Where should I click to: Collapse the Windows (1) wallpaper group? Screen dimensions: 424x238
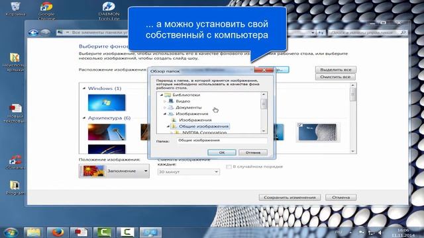coord(84,88)
